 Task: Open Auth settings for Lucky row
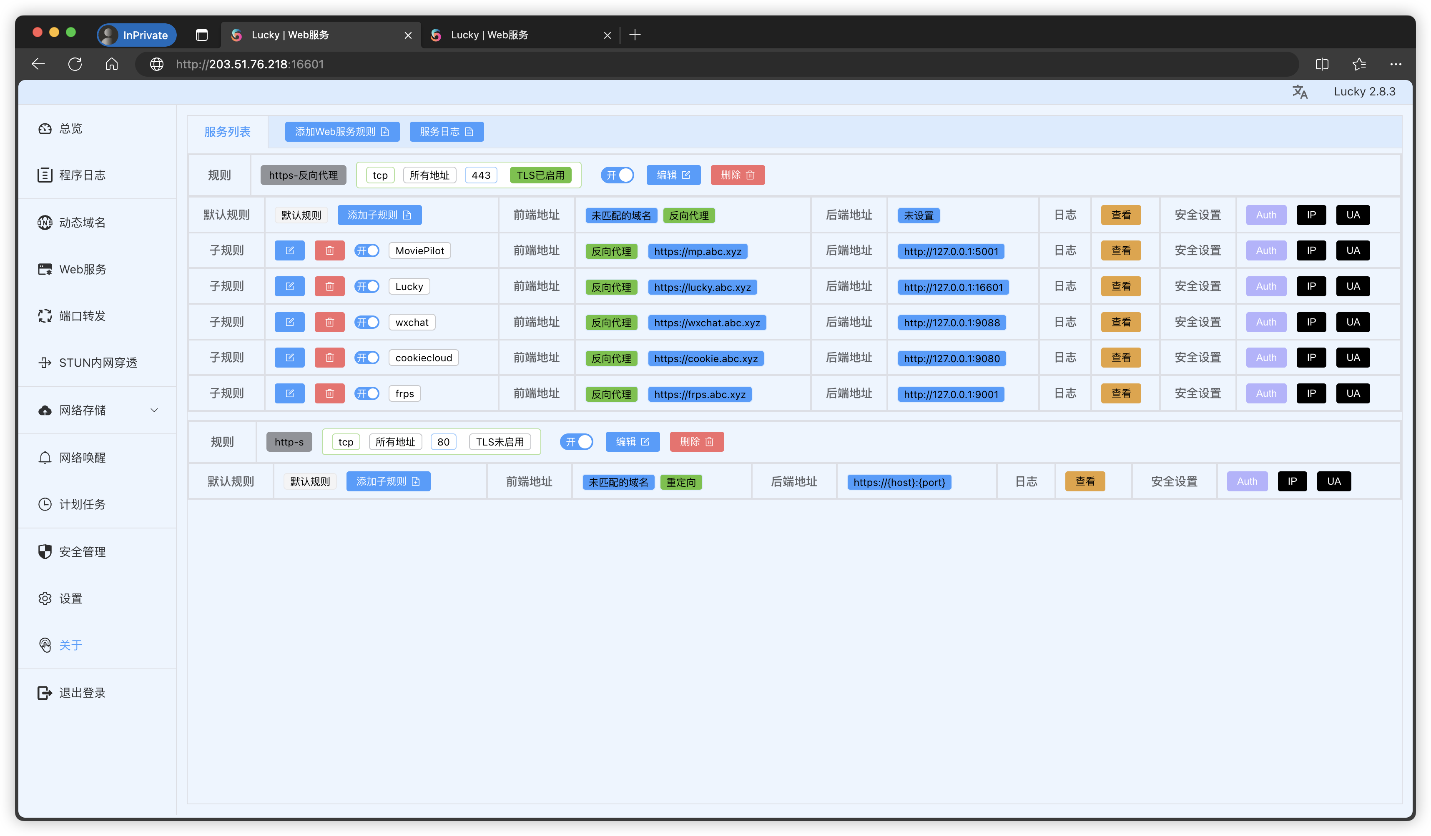coord(1266,286)
